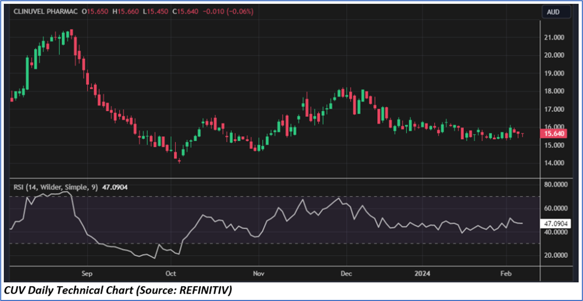Select the Sep date axis label

click(x=86, y=274)
